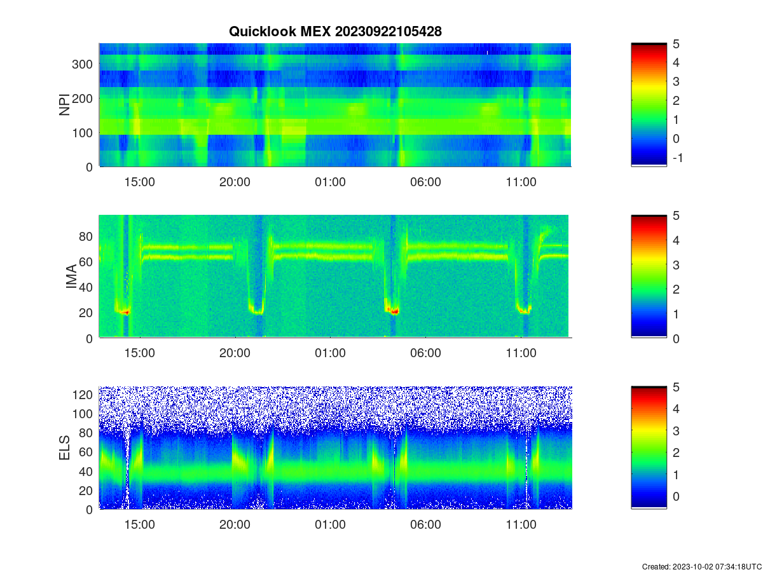
Task: Click the 01:00 time label under IMA plot
Action: [331, 354]
